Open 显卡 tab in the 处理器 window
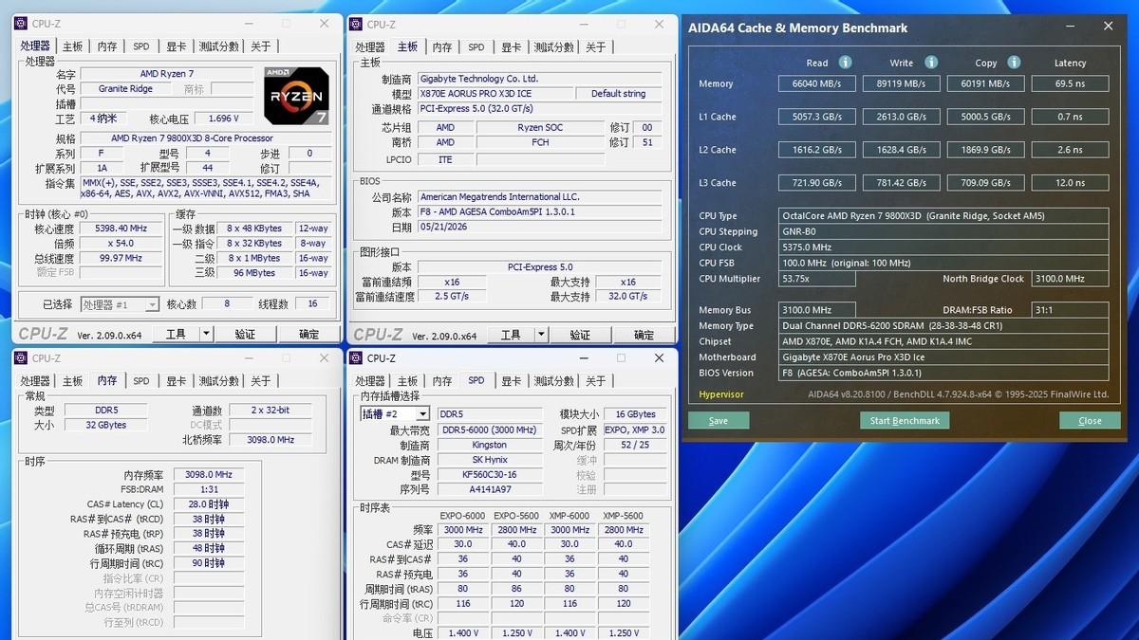The height and width of the screenshot is (640, 1139). coord(177,46)
